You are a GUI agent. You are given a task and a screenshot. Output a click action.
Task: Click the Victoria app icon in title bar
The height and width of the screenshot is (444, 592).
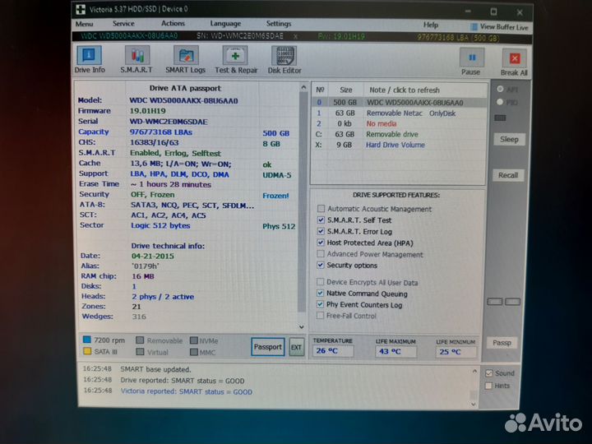coord(80,9)
